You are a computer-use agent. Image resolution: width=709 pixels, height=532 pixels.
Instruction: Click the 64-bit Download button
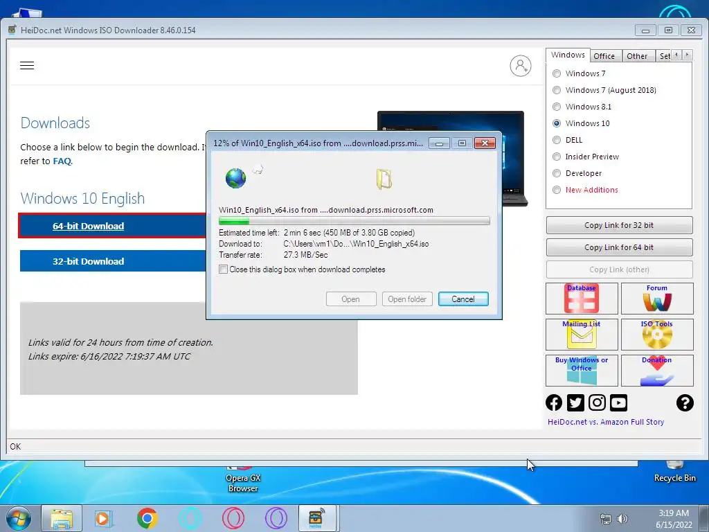[112, 226]
